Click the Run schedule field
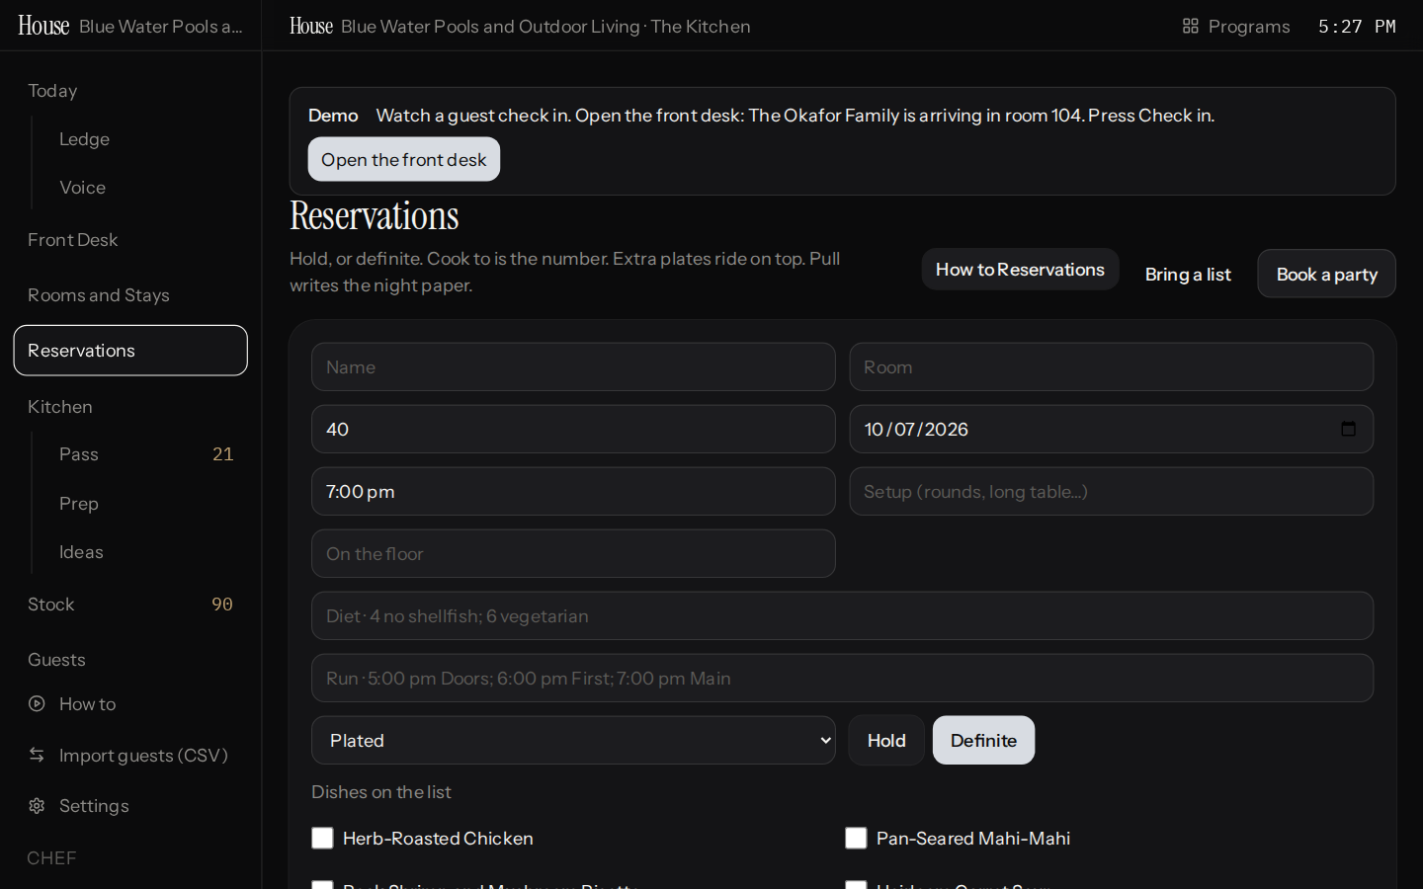Image resolution: width=1423 pixels, height=889 pixels. coord(842,678)
